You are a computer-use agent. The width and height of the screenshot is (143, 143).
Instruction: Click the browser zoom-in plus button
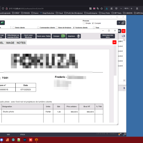click(x=132, y=9)
